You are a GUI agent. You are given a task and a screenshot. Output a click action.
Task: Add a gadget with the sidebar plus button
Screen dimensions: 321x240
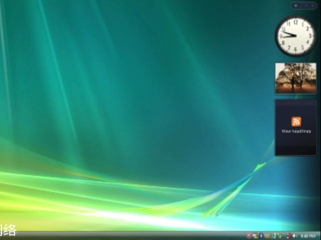[296, 5]
